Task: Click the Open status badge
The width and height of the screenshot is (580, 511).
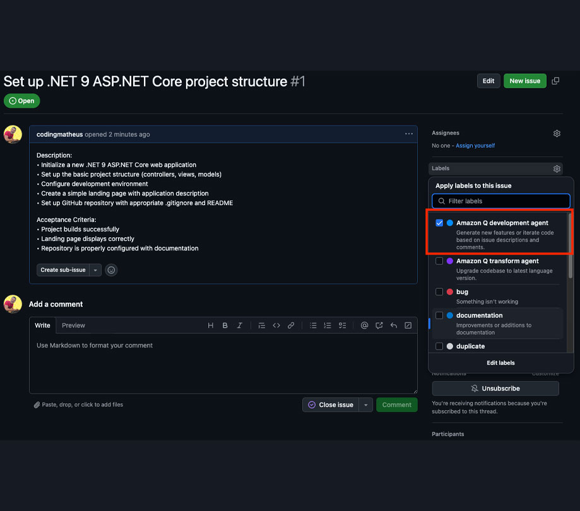Action: point(22,101)
